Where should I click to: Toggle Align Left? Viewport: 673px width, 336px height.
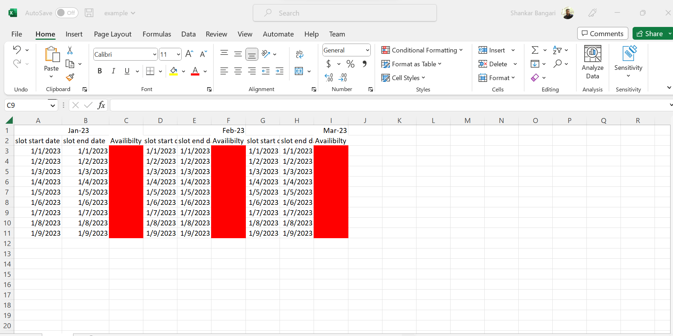[x=224, y=71]
